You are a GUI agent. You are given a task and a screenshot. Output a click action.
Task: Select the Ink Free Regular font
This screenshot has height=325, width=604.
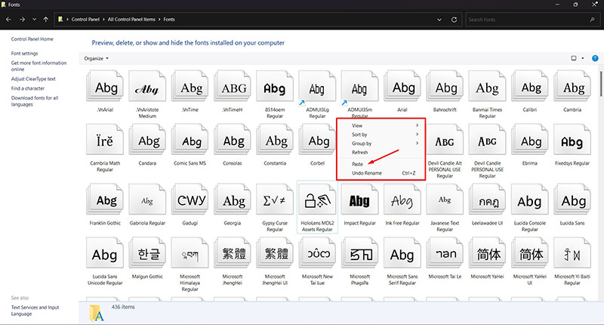402,199
